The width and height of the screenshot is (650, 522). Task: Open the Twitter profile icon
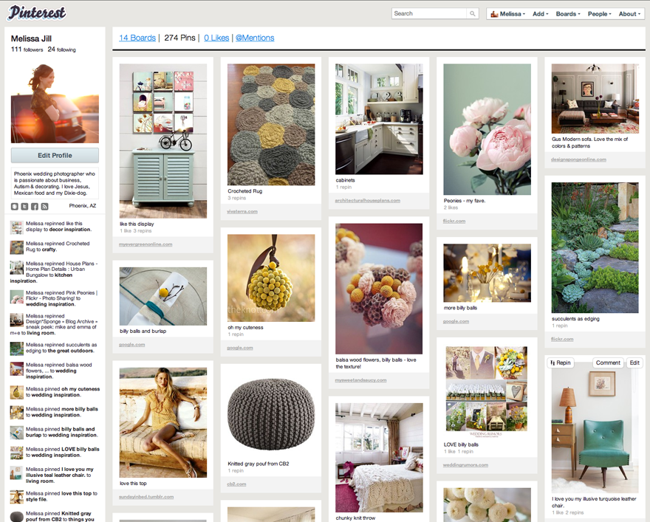coord(25,206)
